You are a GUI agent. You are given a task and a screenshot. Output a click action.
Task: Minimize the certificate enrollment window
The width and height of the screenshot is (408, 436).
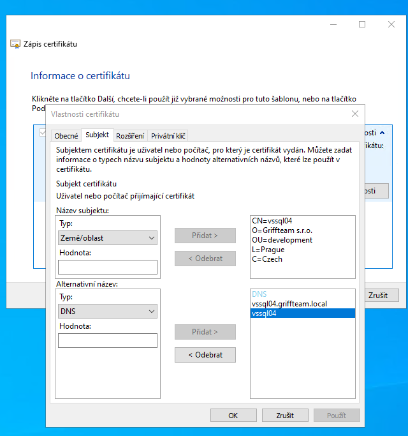pos(333,24)
